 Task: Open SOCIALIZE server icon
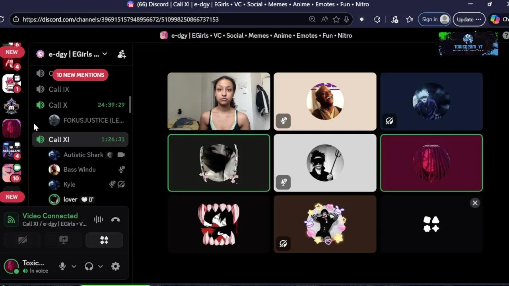coord(12,151)
